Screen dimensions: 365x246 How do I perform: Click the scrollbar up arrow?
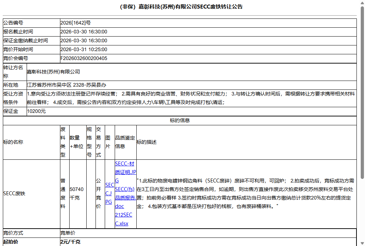[x=362, y=3]
